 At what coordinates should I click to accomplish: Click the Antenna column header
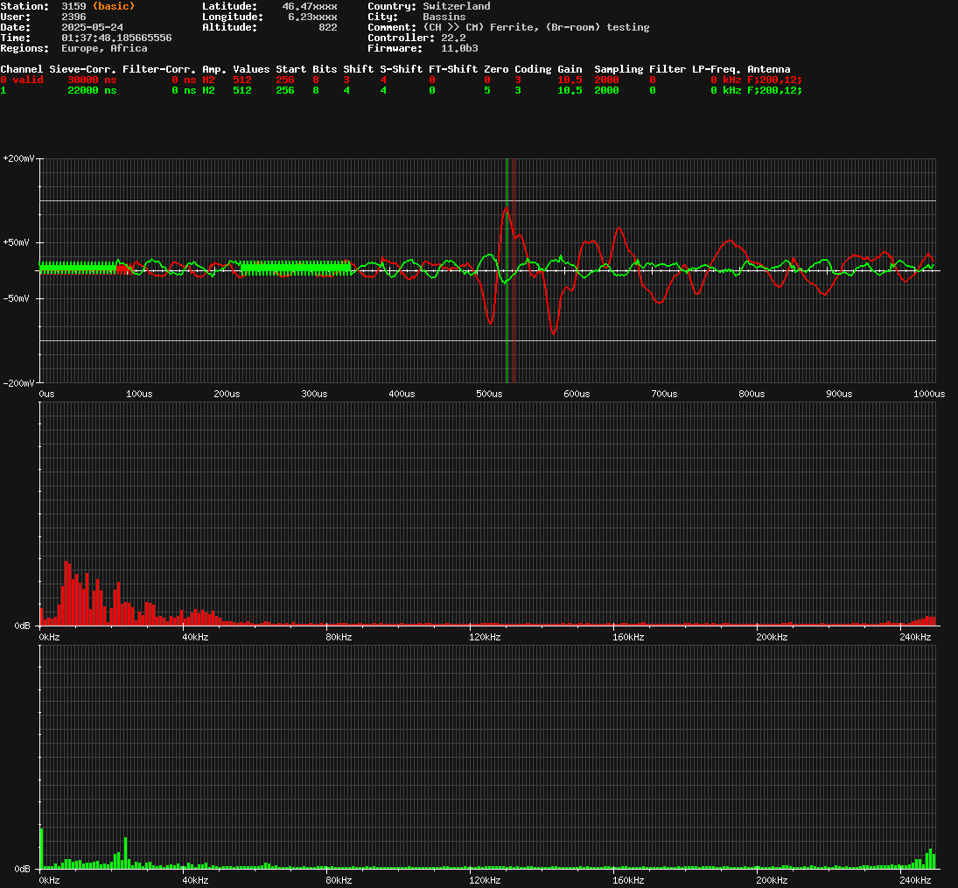point(769,69)
